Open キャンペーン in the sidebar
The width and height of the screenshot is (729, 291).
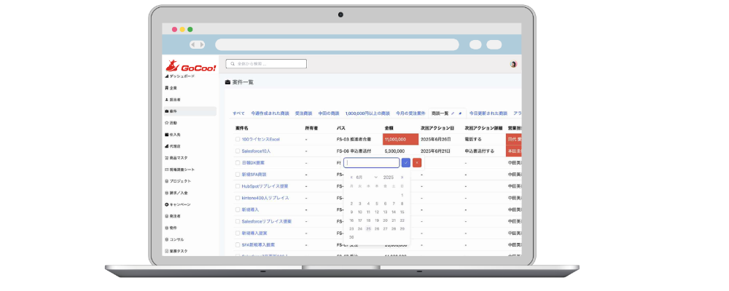(x=178, y=204)
